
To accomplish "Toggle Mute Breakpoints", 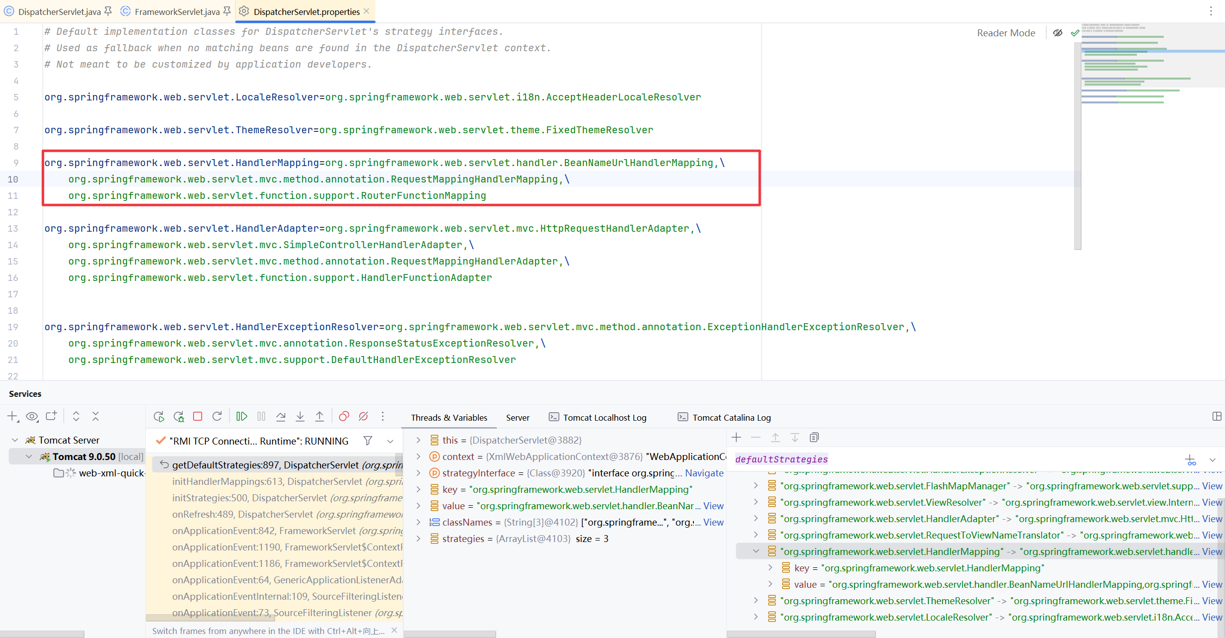I will click(363, 417).
